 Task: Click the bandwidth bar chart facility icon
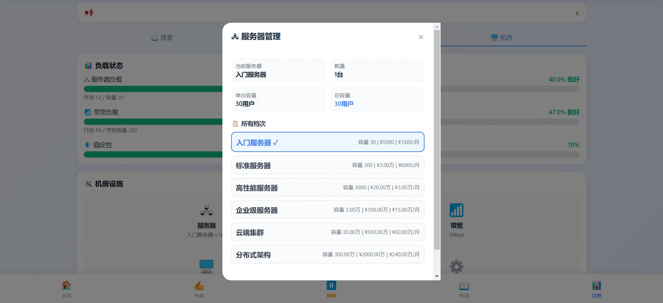coord(456,210)
